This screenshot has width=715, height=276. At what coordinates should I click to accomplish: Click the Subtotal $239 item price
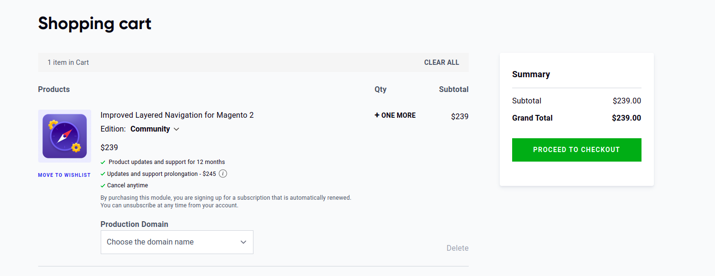point(460,116)
